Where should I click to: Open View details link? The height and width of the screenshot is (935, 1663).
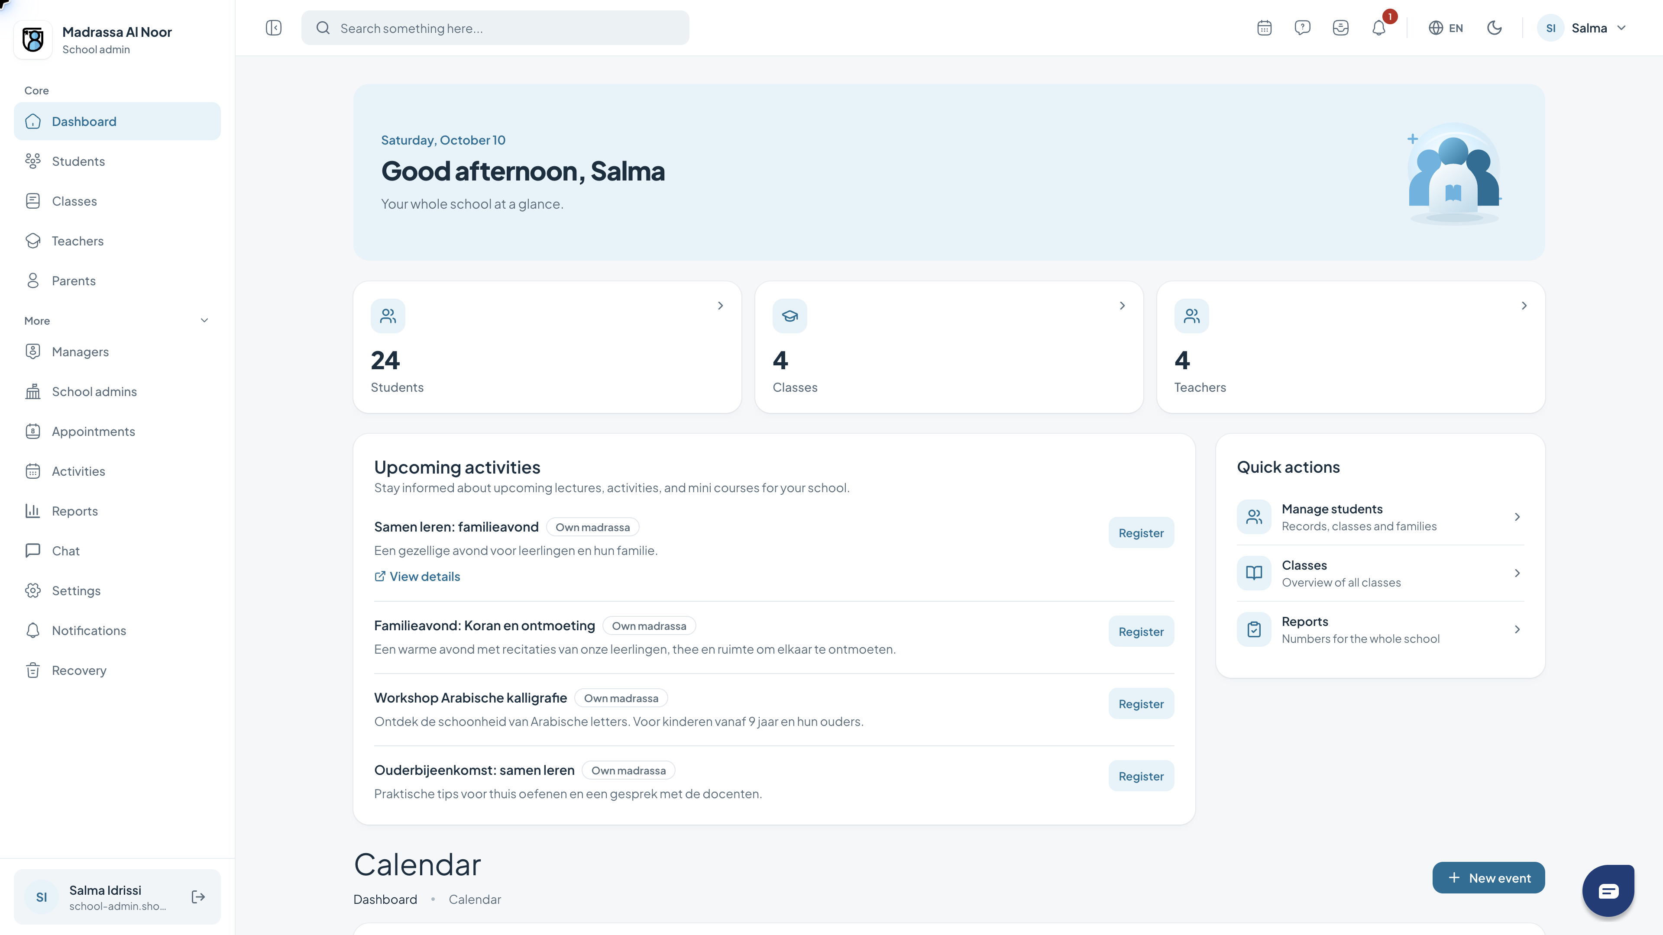(417, 577)
